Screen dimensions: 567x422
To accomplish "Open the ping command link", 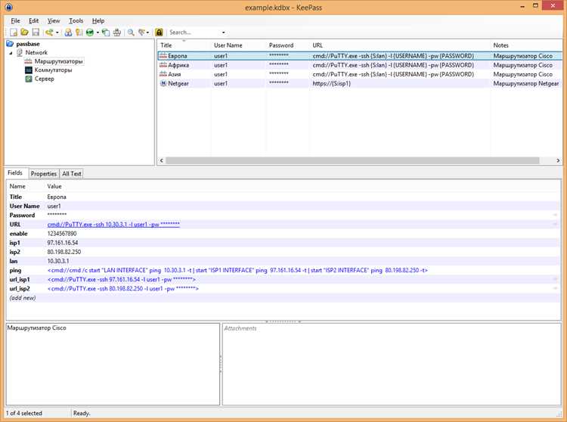I will pos(237,271).
